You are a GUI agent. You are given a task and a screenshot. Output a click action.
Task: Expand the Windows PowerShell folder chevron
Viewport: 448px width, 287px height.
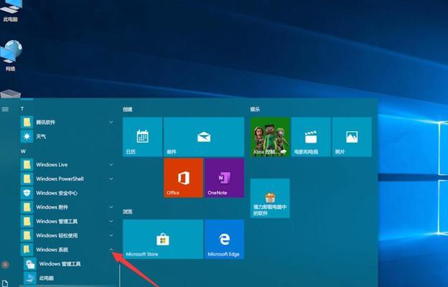(111, 179)
